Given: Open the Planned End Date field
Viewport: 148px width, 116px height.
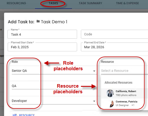Looking at the screenshot, I should (114, 47).
